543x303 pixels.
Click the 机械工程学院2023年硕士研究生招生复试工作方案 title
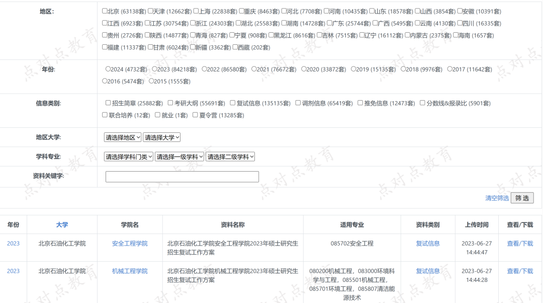(233, 276)
